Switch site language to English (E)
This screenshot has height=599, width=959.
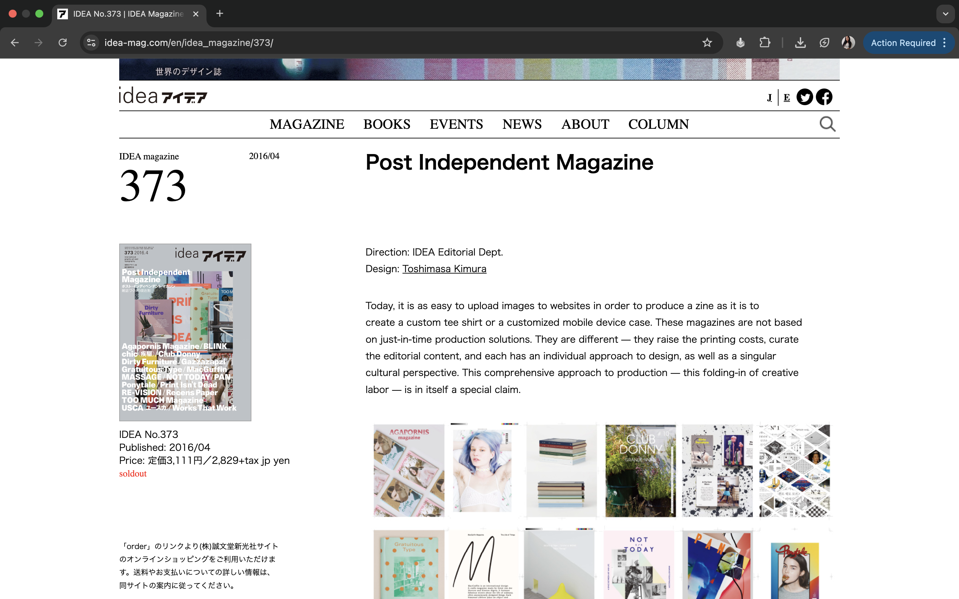[787, 98]
